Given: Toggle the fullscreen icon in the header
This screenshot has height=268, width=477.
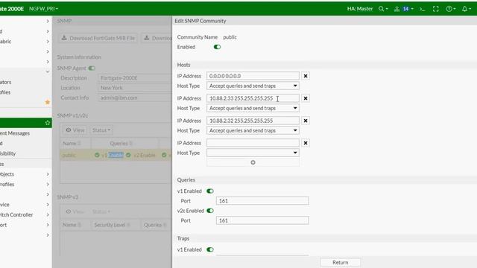Looking at the screenshot, I should pos(435,9).
